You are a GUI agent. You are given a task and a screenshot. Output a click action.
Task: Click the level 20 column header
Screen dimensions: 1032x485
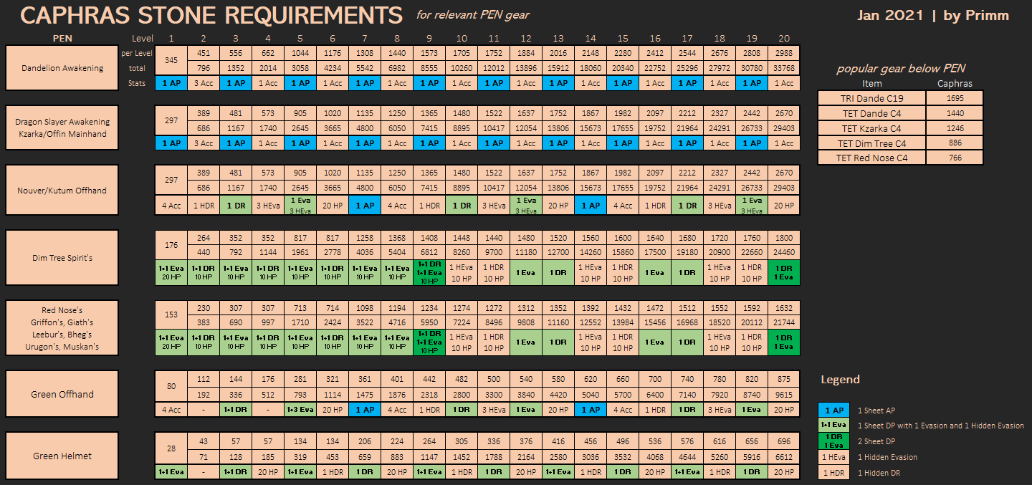pos(783,38)
